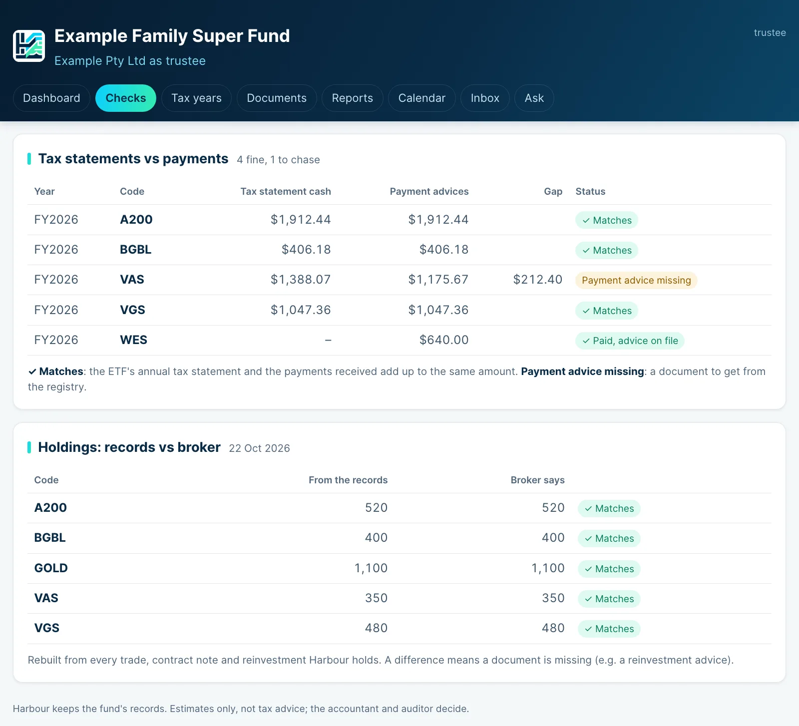Screen dimensions: 799x726
Task: Click the 4 fine, 1 to chase summary
Action: point(278,160)
